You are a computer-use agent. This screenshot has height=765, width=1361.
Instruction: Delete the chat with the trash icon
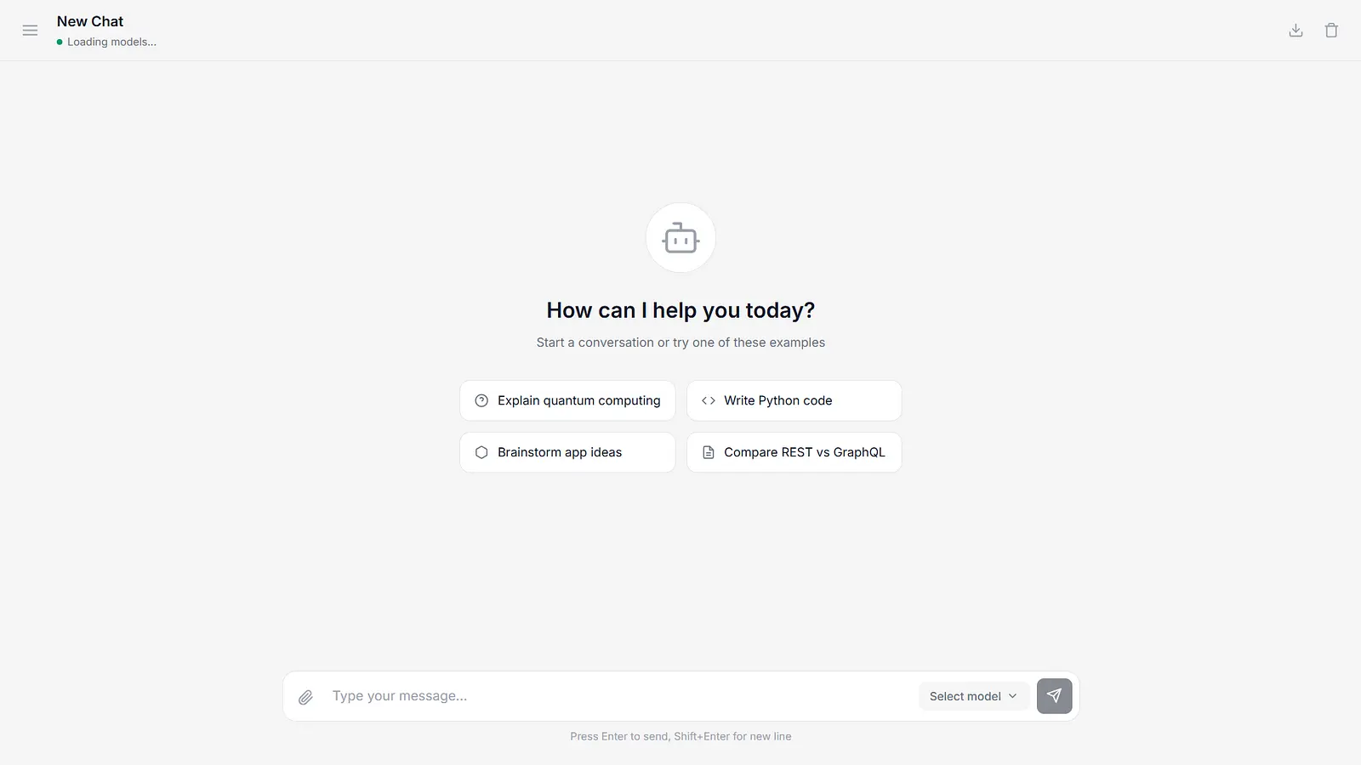(x=1331, y=31)
